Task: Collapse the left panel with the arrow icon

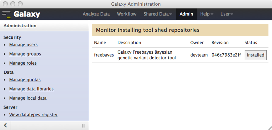Action: 5,125
